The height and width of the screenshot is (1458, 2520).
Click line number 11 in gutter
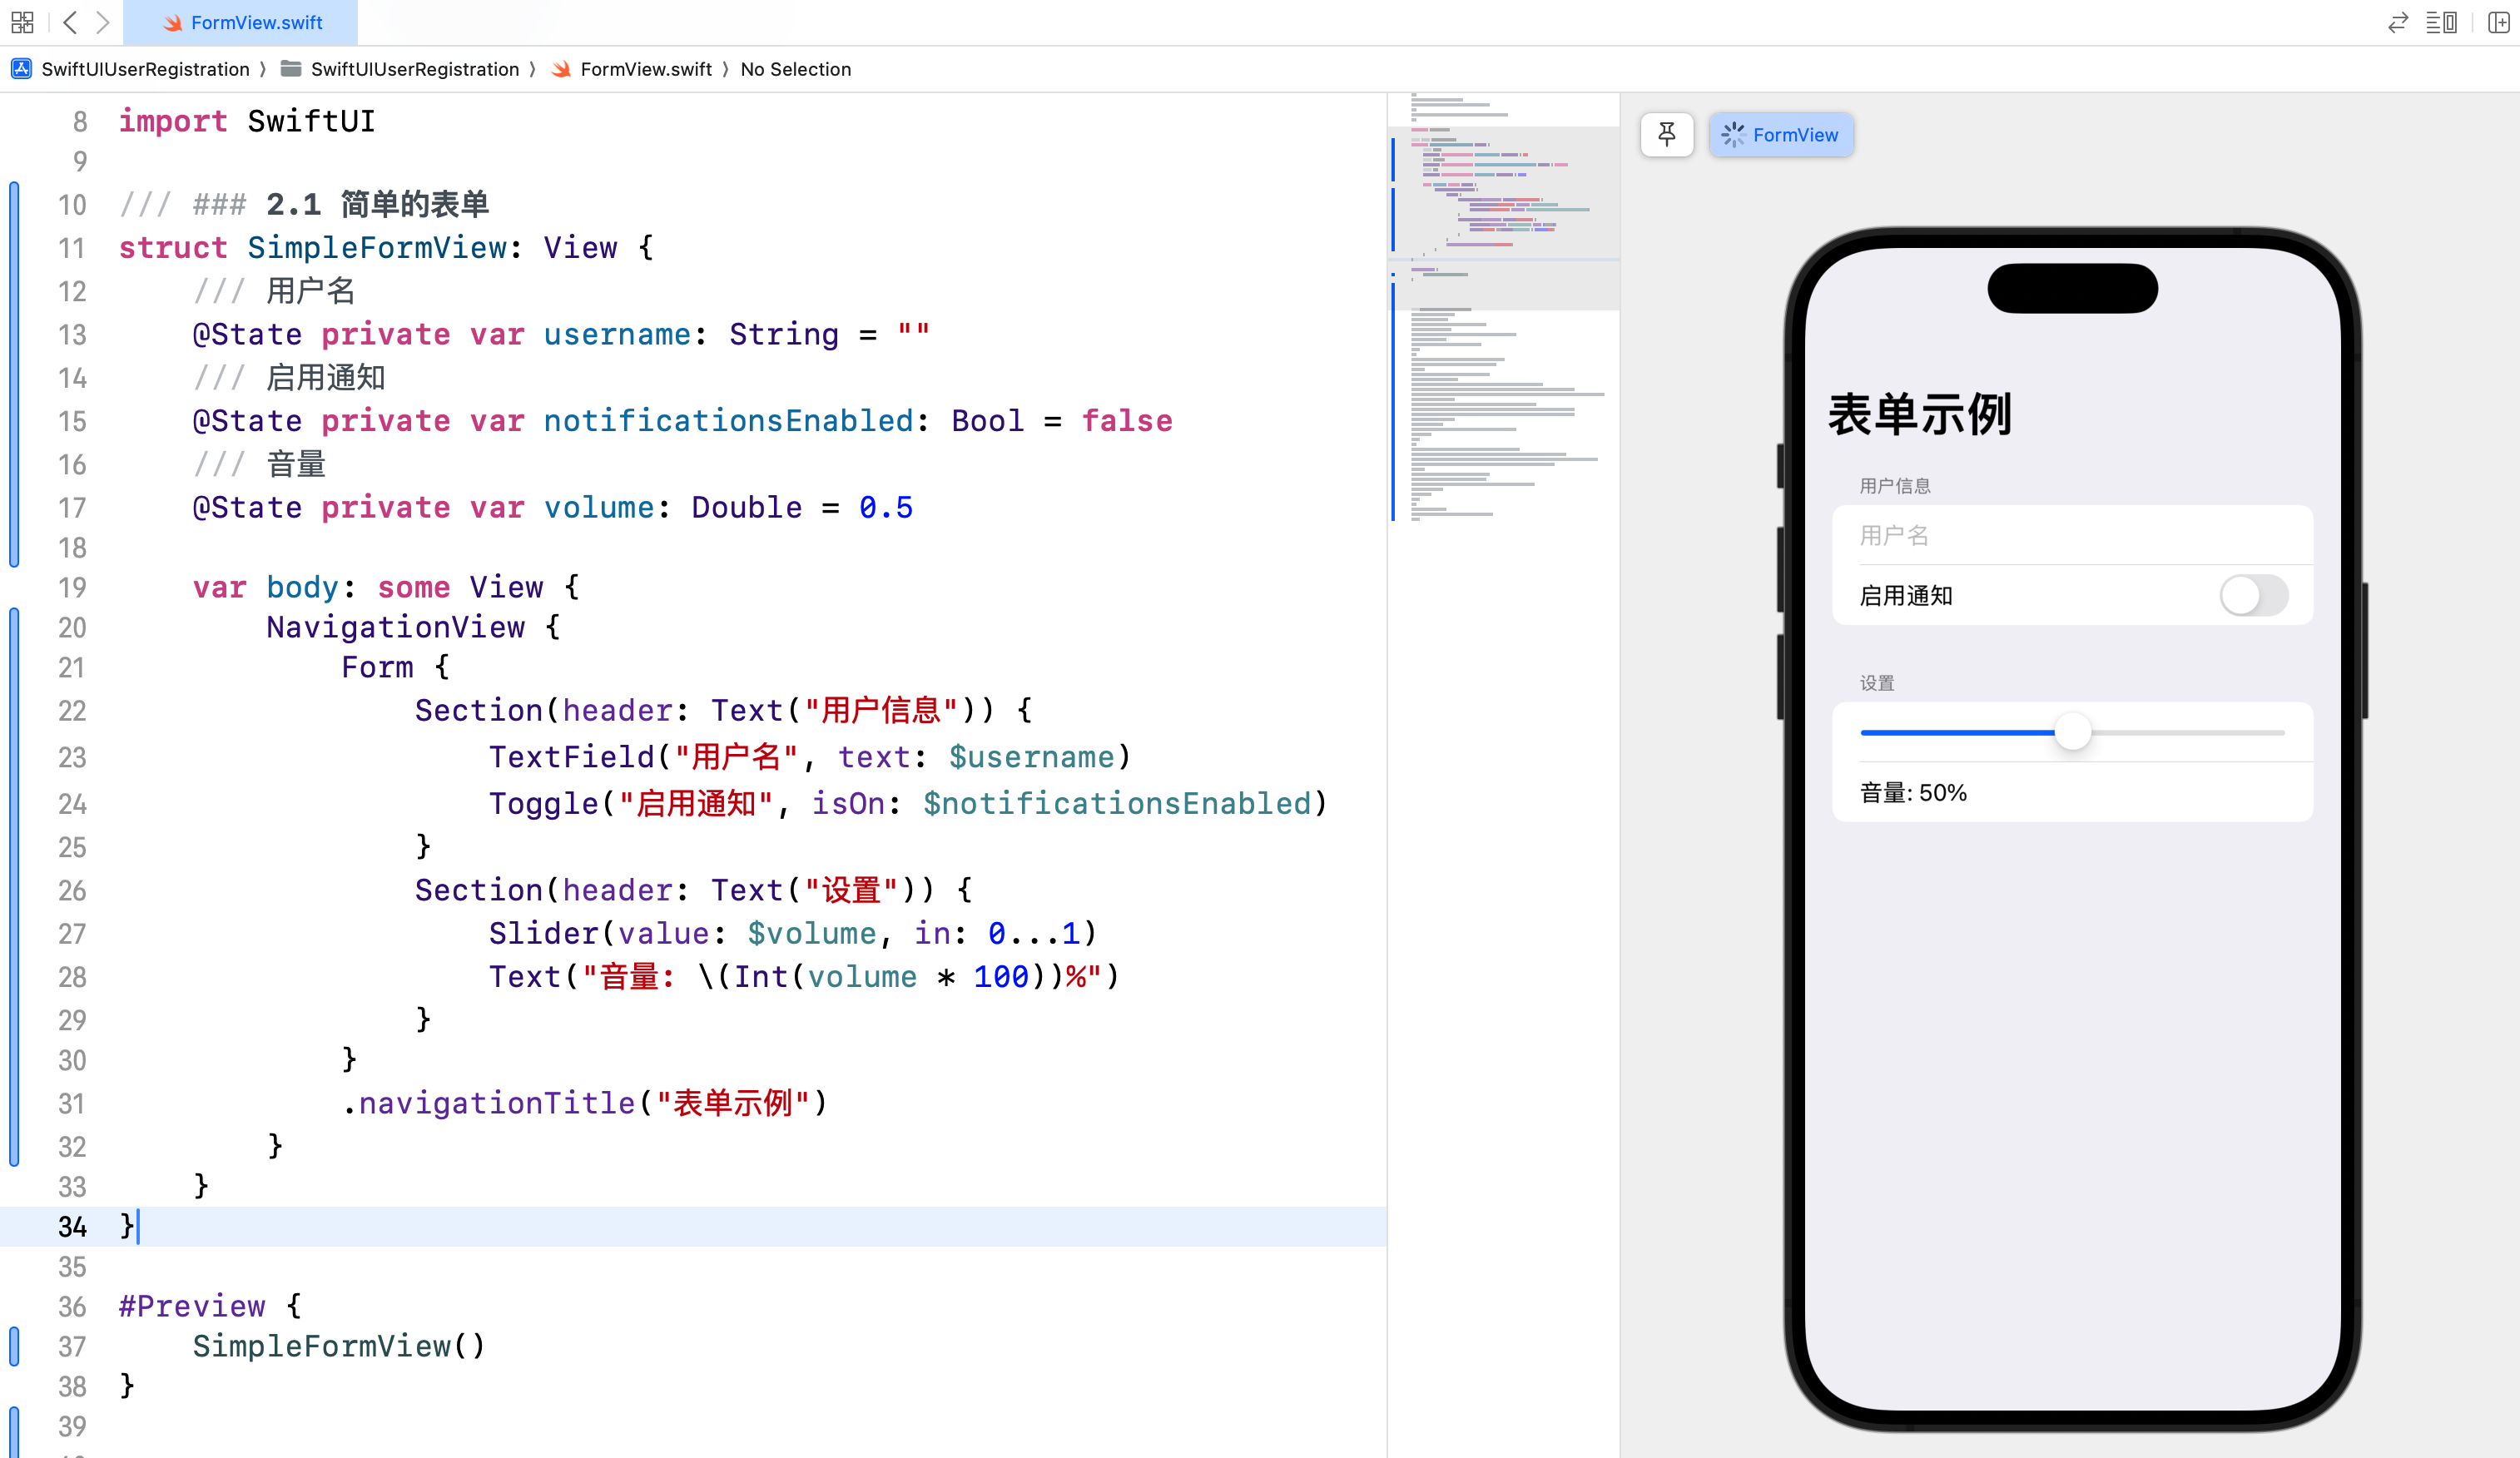pos(72,248)
